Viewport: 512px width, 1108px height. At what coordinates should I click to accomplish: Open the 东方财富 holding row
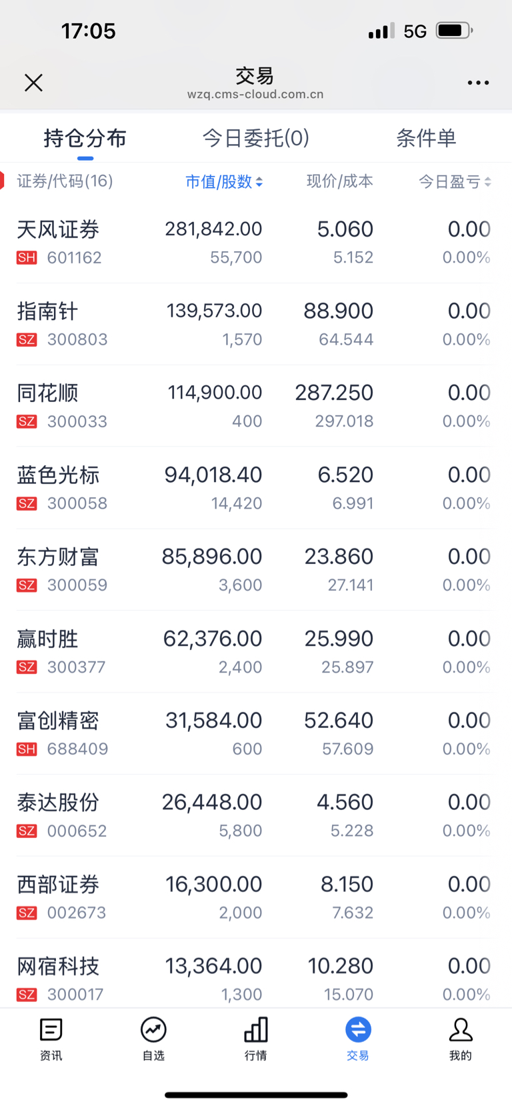pyautogui.click(x=256, y=570)
